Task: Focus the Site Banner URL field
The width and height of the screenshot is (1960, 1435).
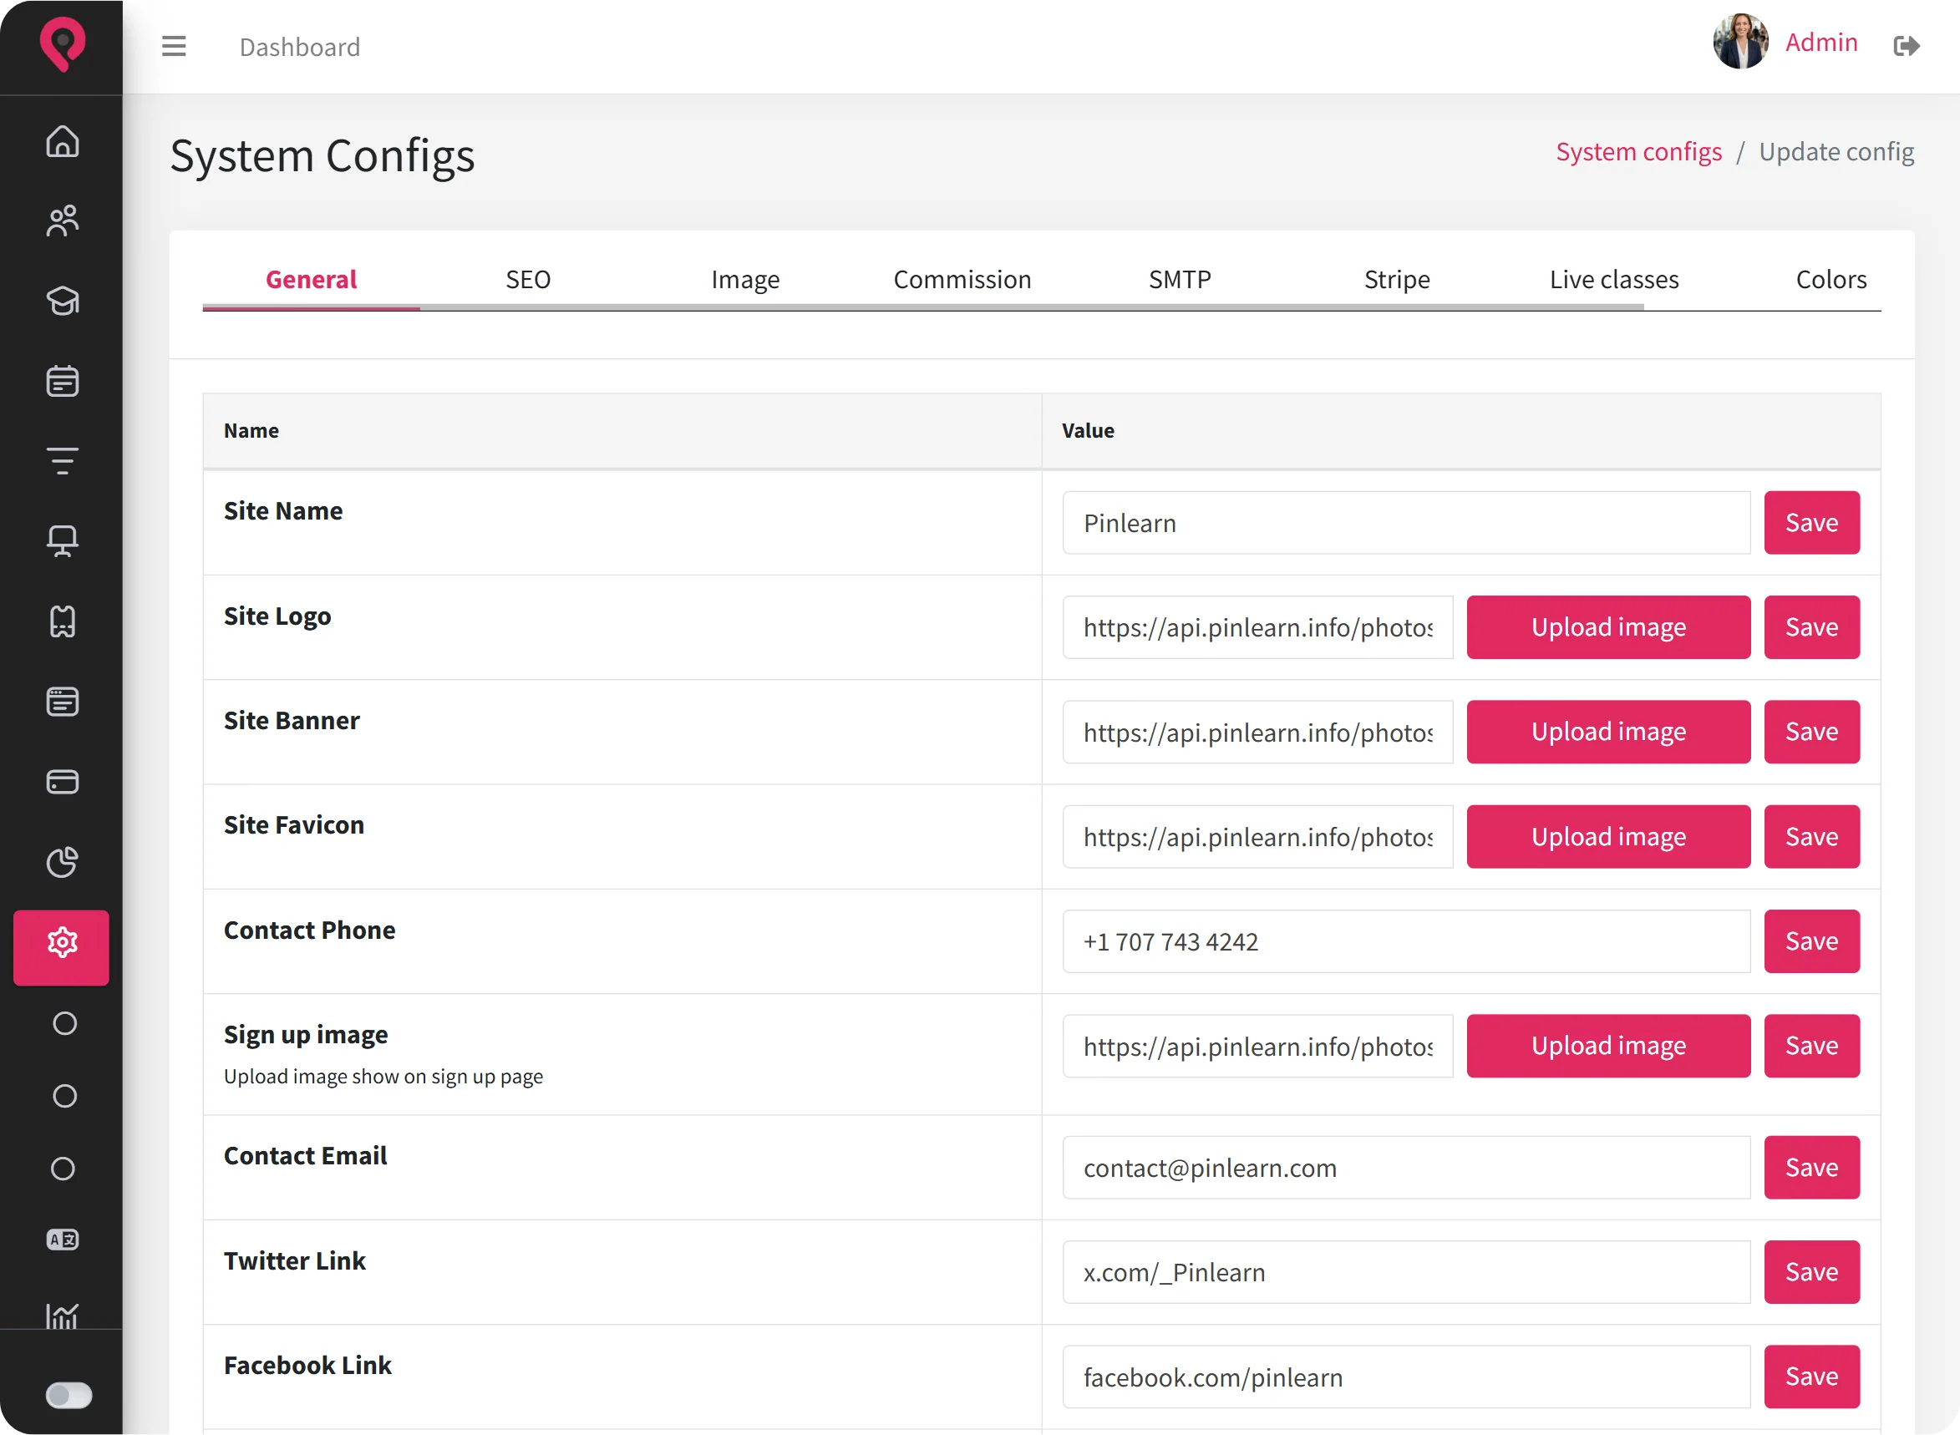Action: coord(1257,733)
